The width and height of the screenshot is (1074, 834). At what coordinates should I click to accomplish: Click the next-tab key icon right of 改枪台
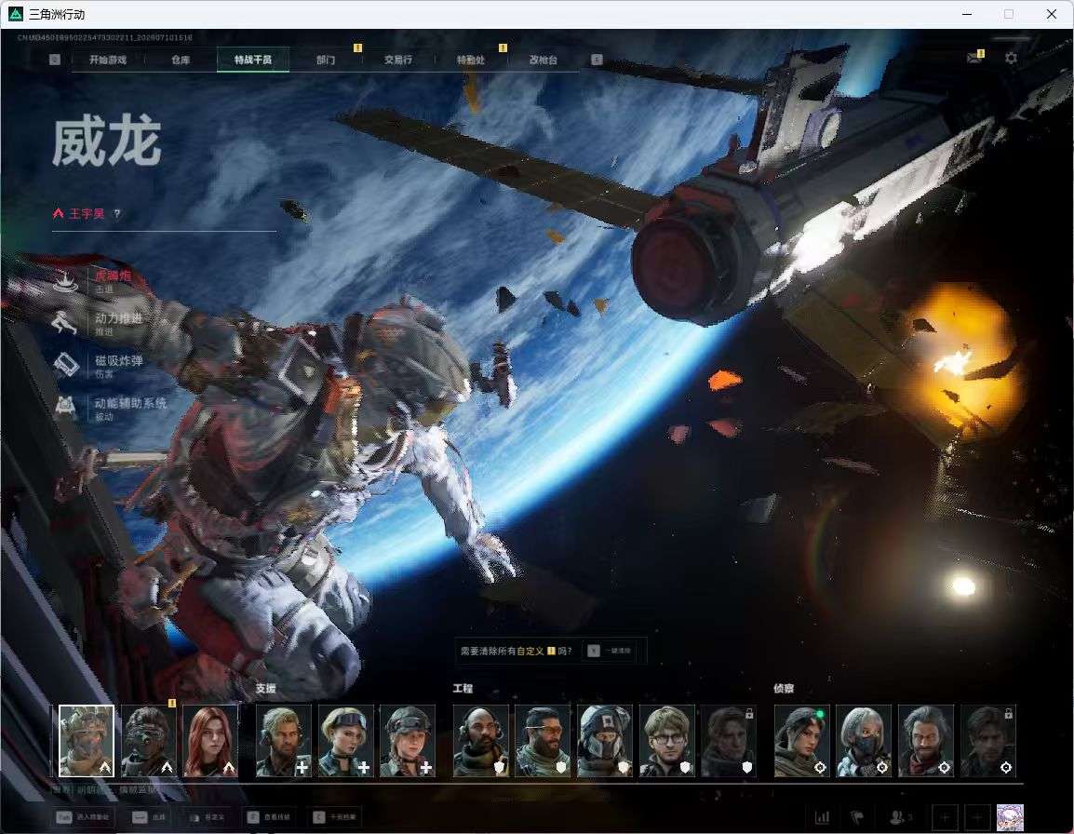[597, 60]
